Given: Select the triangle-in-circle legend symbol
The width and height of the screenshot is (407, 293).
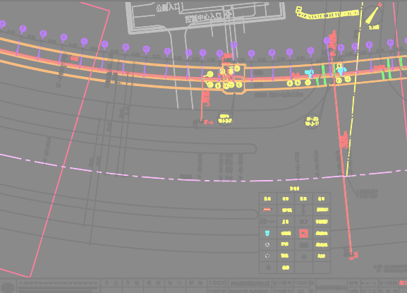Looking at the screenshot, I should pos(267,244).
